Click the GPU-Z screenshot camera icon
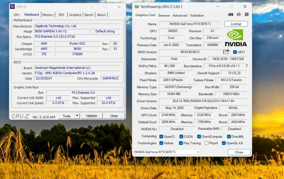This screenshot has height=179, width=284. (x=231, y=15)
